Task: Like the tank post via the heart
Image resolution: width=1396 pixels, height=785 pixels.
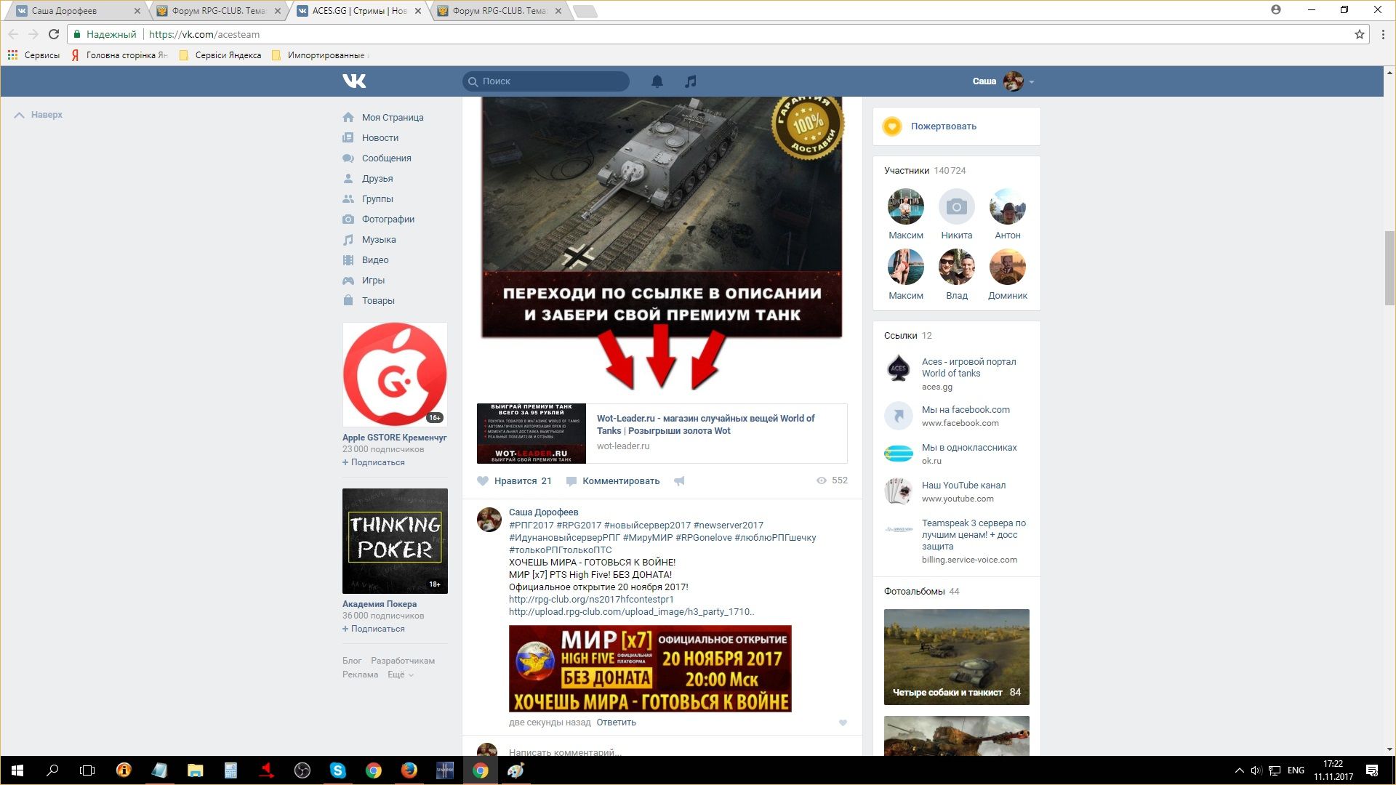Action: tap(483, 481)
